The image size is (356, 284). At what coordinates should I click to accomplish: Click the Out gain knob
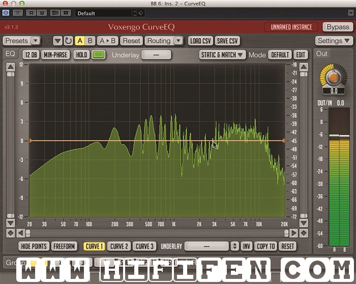[x=334, y=77]
